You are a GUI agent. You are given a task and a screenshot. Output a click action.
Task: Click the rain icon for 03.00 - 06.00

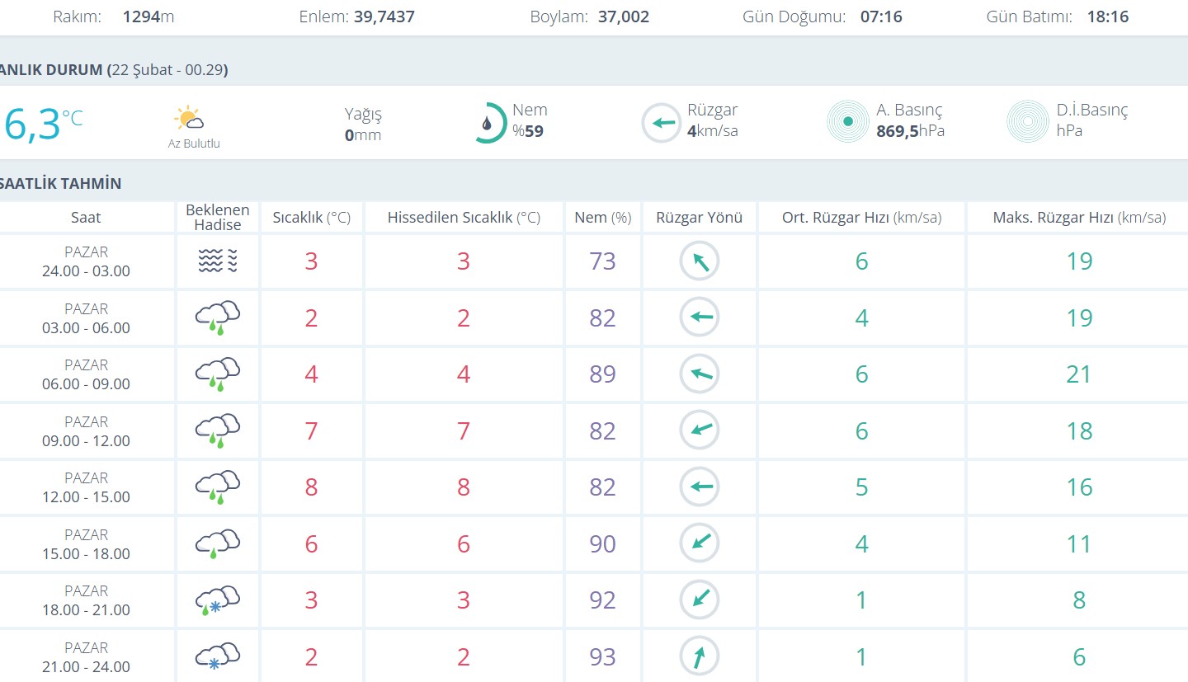(x=218, y=318)
